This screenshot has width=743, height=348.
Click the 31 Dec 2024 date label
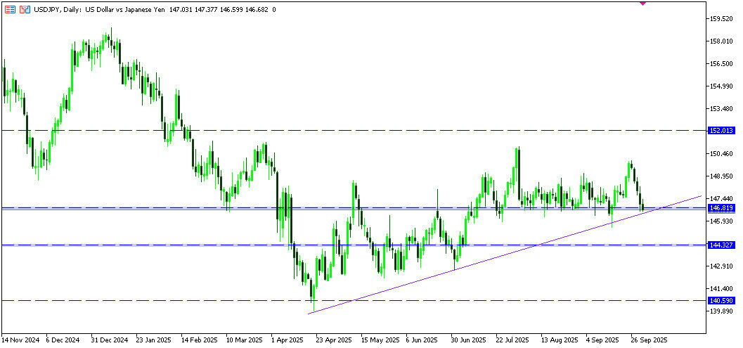coord(109,339)
